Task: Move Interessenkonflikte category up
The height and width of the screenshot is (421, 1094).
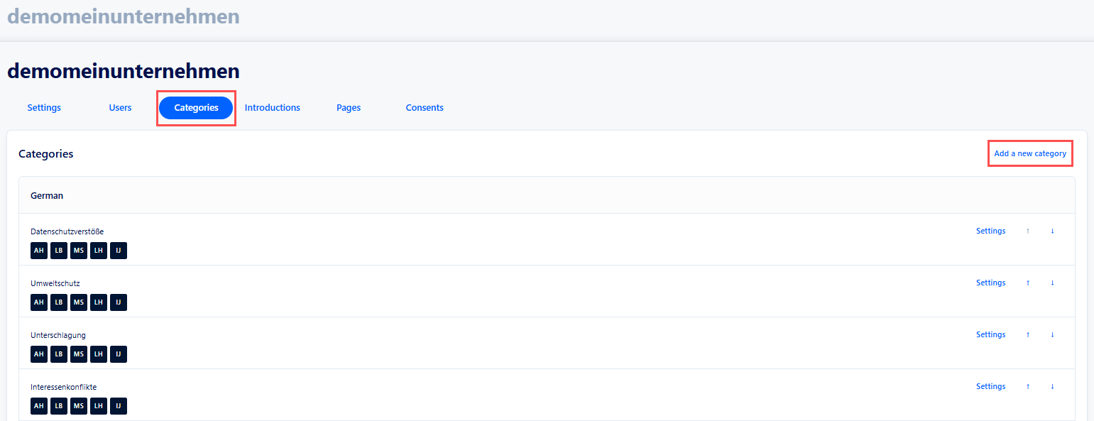Action: click(x=1027, y=386)
